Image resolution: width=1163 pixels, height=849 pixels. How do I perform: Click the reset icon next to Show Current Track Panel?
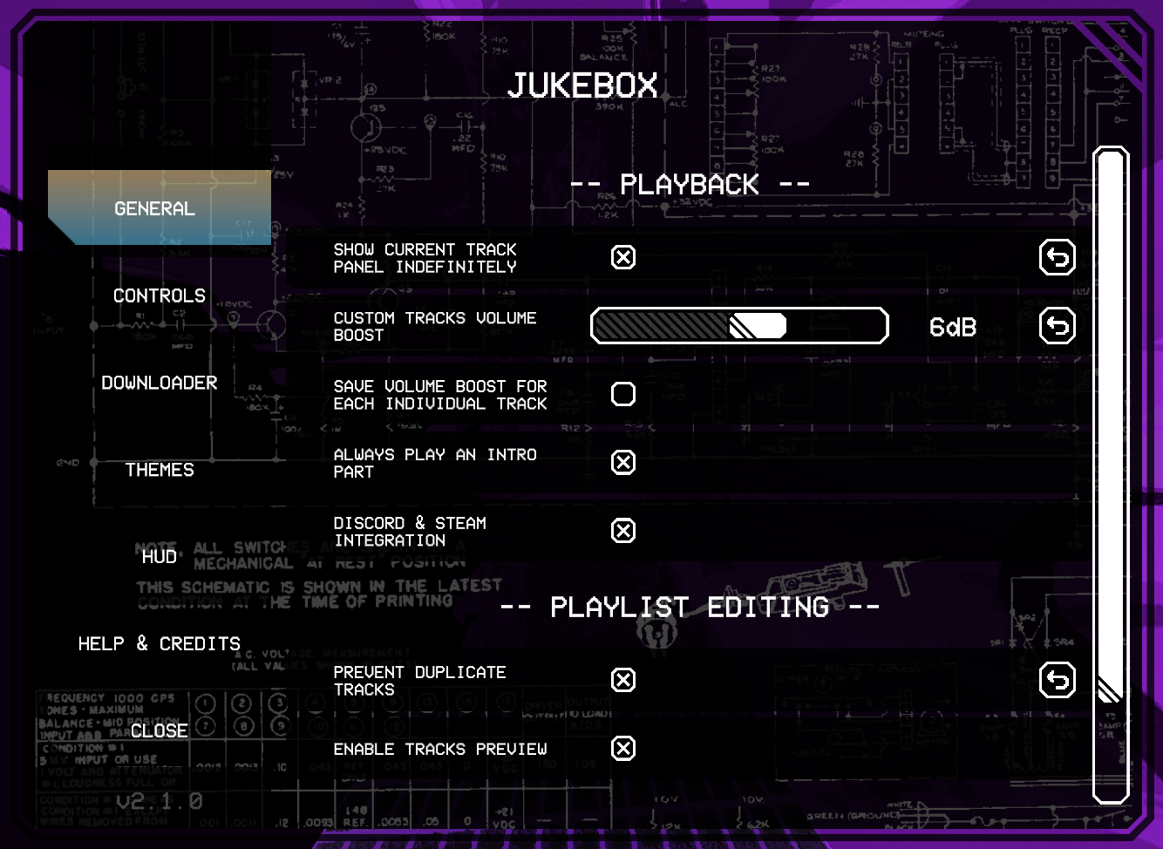coord(1057,257)
